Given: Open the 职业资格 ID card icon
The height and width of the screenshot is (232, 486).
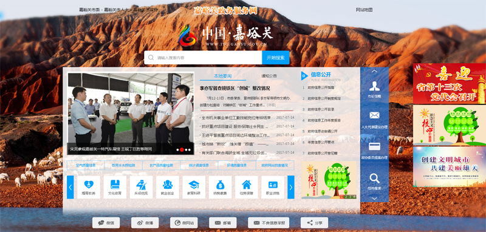Looking at the screenshot, I should click(273, 187).
